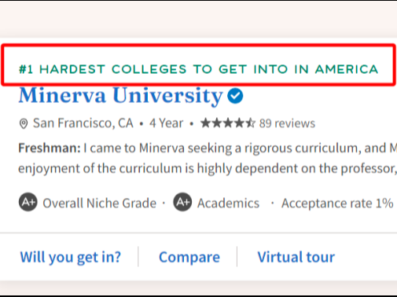Click the Overall Niche Grade text
The image size is (397, 297).
click(x=99, y=203)
